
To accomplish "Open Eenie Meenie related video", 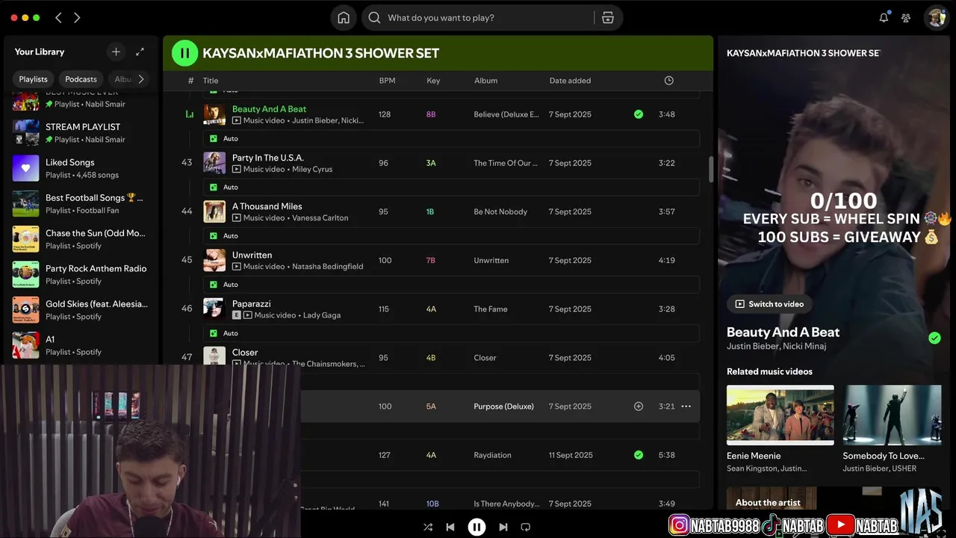I will click(x=780, y=429).
